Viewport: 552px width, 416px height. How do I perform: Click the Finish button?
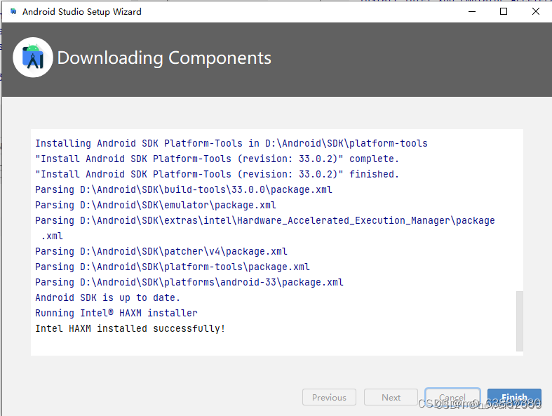[x=514, y=397]
